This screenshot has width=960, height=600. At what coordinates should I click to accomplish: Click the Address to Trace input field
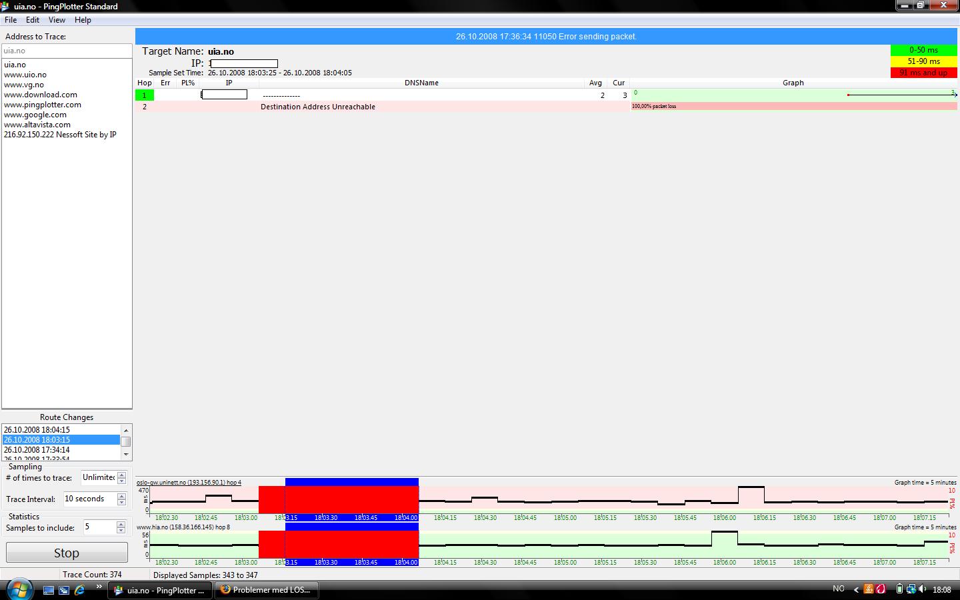67,51
